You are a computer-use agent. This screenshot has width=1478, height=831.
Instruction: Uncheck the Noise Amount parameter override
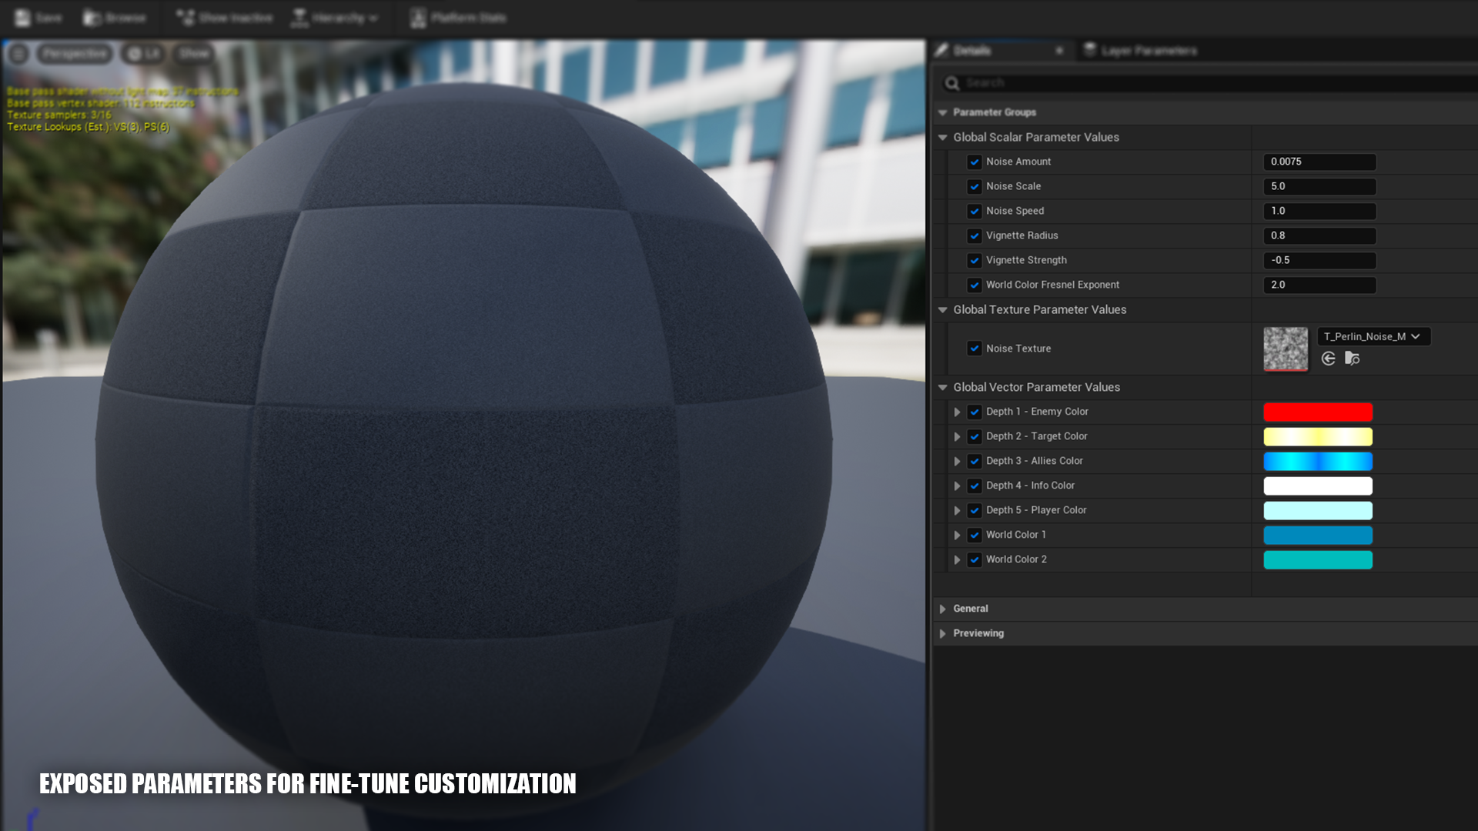(974, 162)
